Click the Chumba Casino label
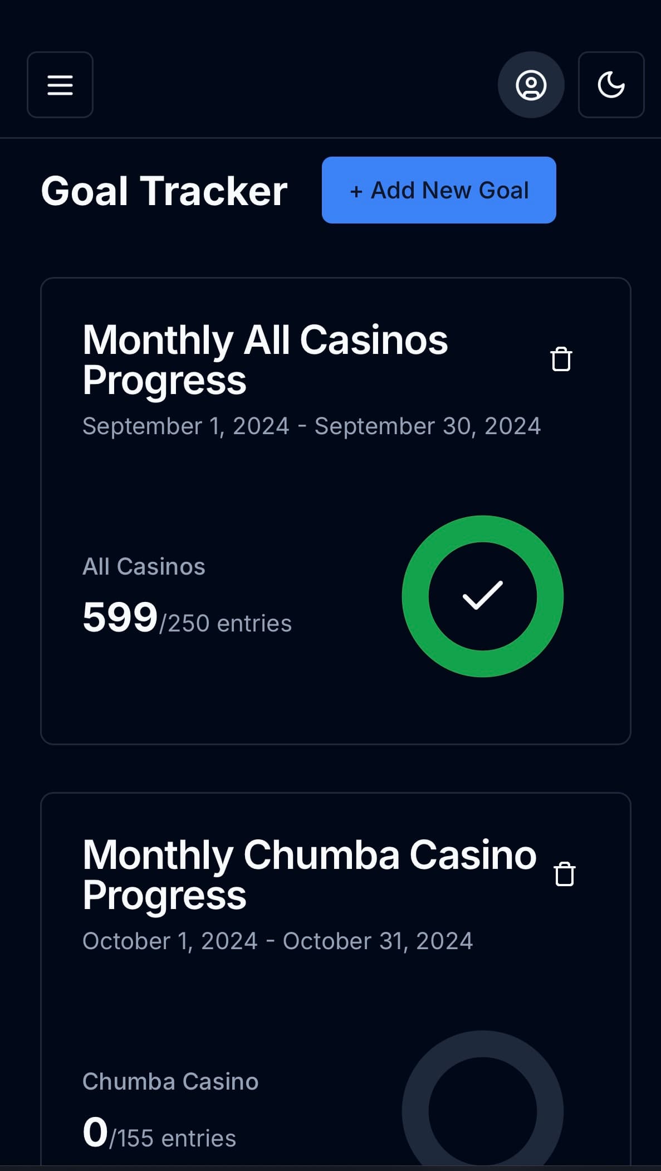This screenshot has height=1171, width=661. point(170,1082)
